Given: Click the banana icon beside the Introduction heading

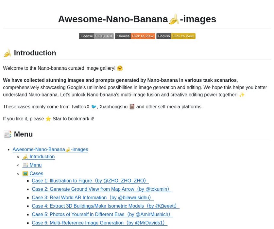Looking at the screenshot, I should click(x=8, y=53).
